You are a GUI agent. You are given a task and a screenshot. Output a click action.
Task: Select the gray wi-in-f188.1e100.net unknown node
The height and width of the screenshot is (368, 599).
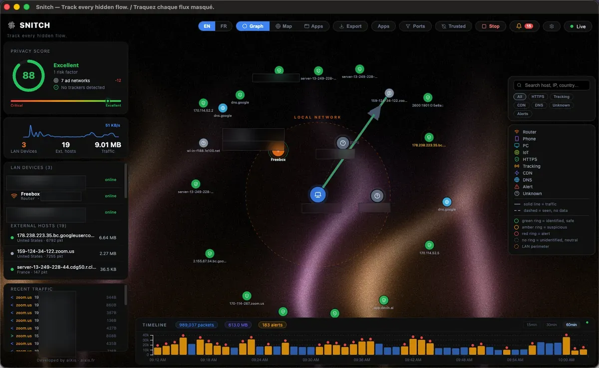coord(203,143)
